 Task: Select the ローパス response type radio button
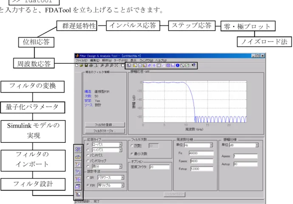coord(88,144)
